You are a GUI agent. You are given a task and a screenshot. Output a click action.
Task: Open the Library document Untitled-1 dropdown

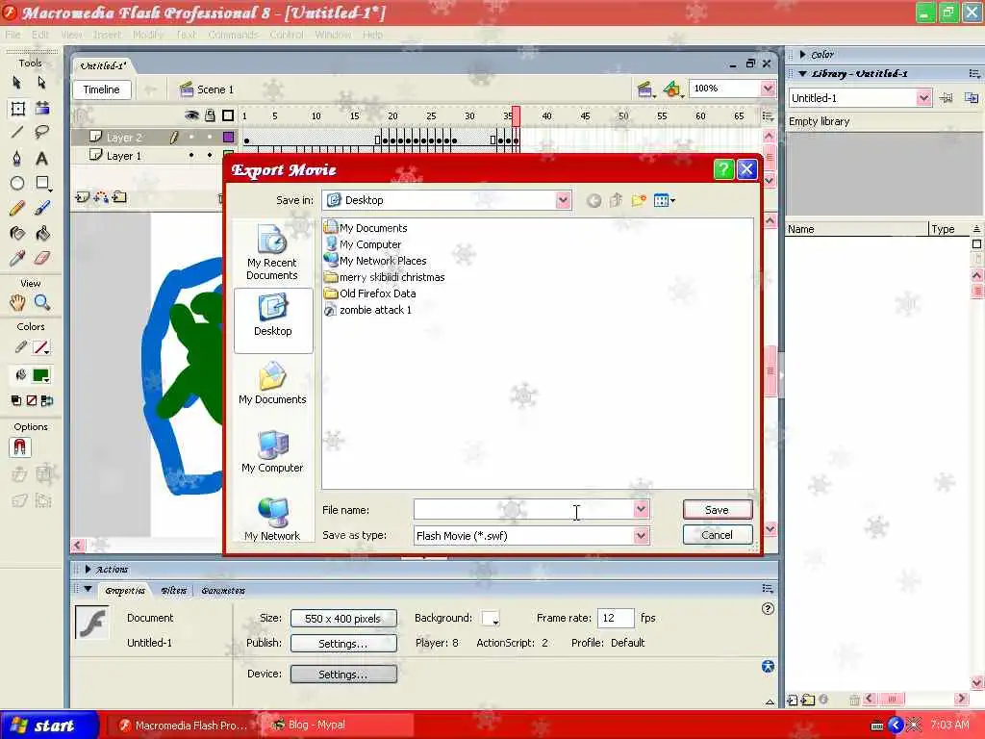click(x=922, y=98)
